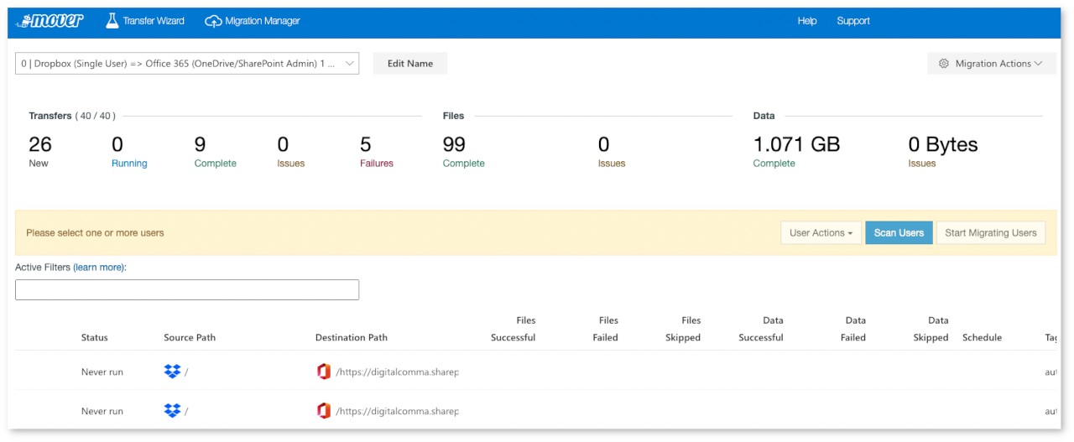Filter by the 0 Running transfers count
The width and height of the screenshot is (1074, 442).
(129, 152)
